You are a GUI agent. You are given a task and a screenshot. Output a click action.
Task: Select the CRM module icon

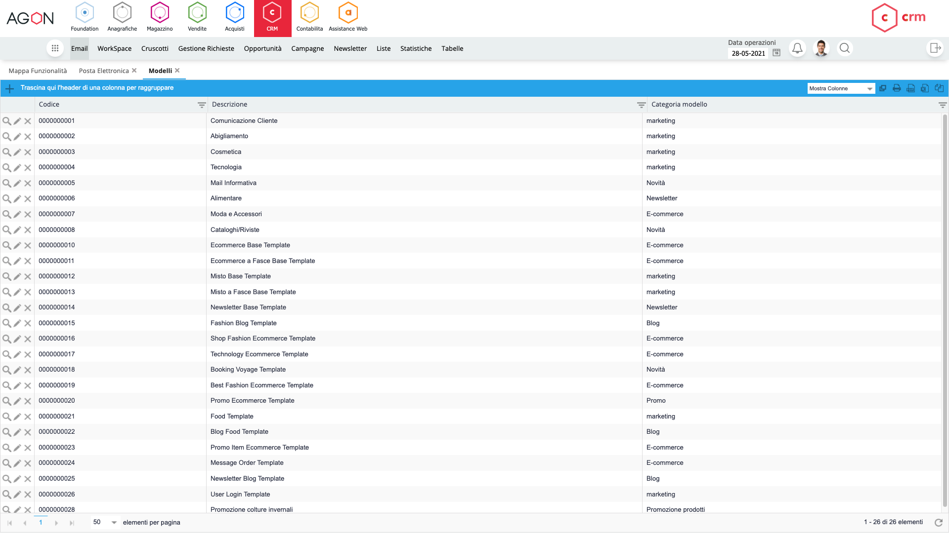click(272, 18)
